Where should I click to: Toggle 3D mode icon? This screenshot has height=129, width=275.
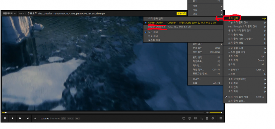pos(195,118)
